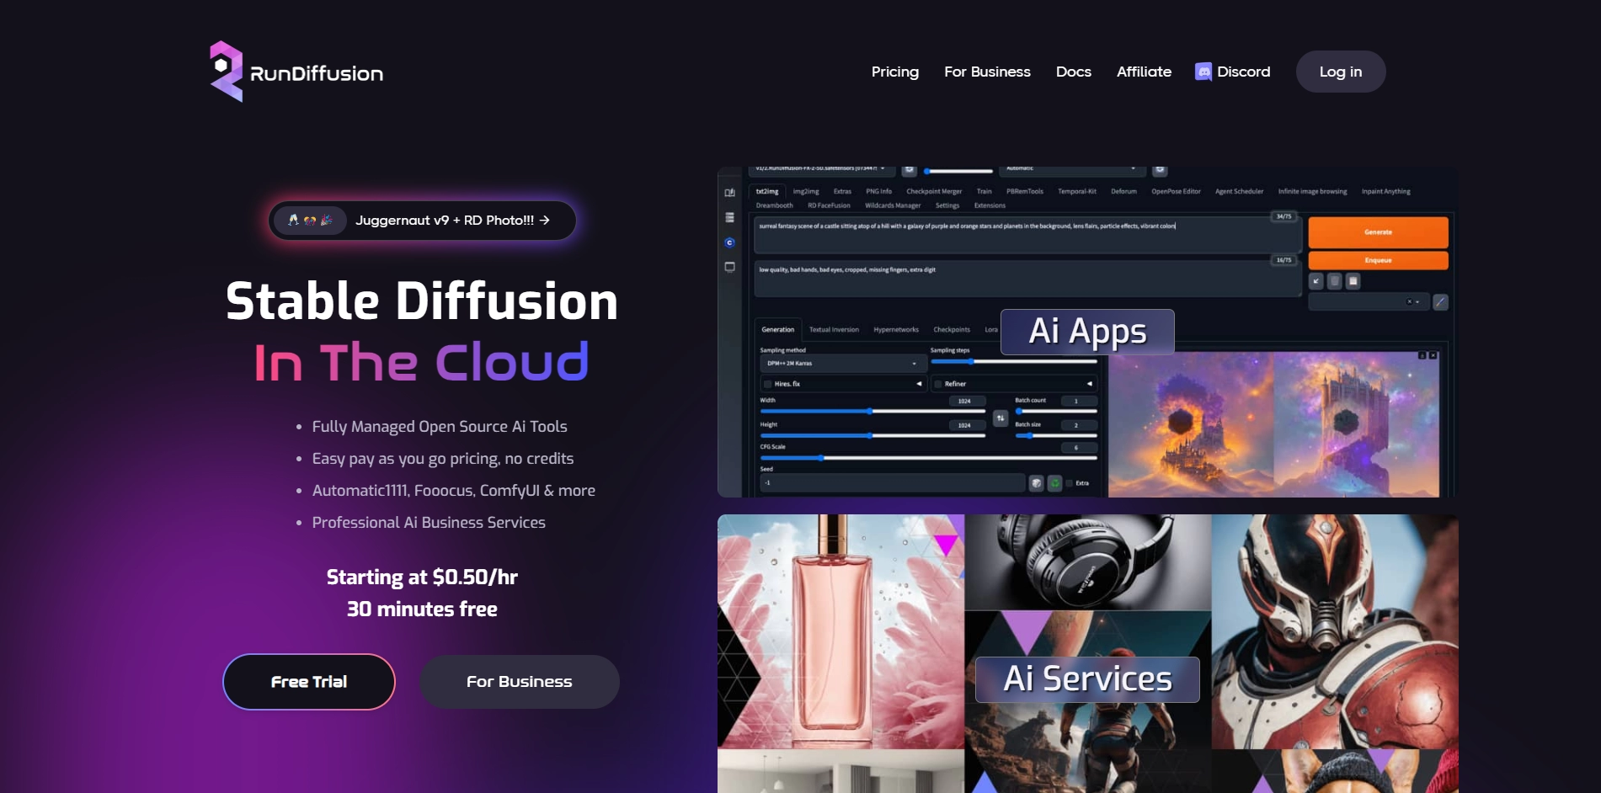Screen dimensions: 1601x793
Task: Click the CFG Scale slider
Action: click(x=928, y=458)
